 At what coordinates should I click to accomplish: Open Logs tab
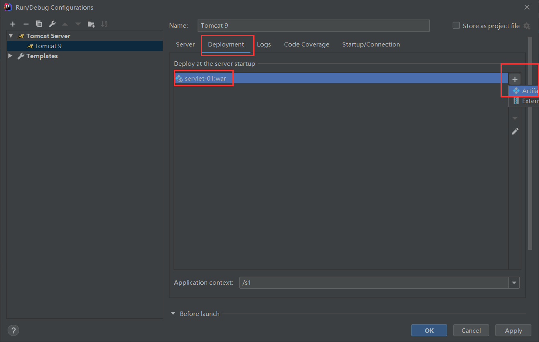click(264, 45)
